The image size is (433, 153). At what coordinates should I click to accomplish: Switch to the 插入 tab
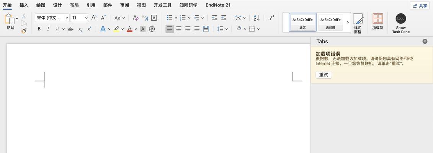(x=24, y=5)
